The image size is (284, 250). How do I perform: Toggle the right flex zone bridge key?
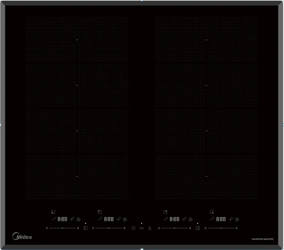(x=197, y=228)
